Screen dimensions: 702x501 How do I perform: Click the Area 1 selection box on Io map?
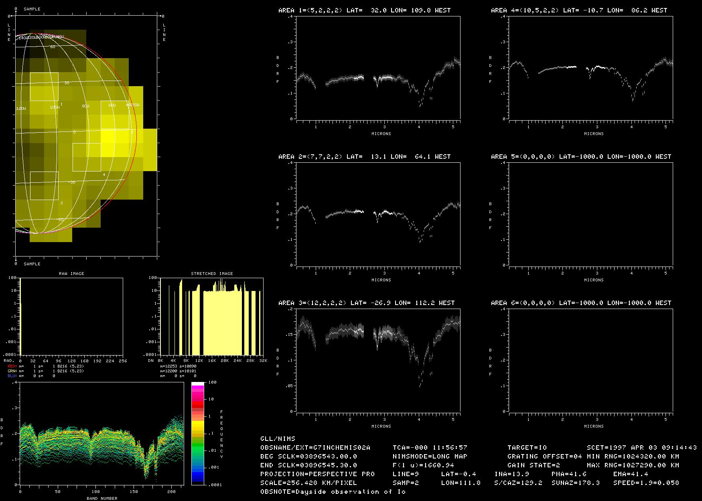44,87
